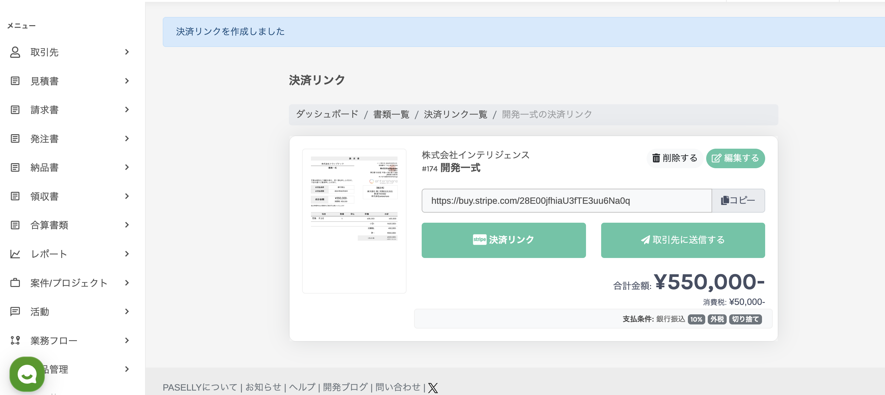The height and width of the screenshot is (395, 885).
Task: Click the 削除する delete button
Action: point(674,158)
